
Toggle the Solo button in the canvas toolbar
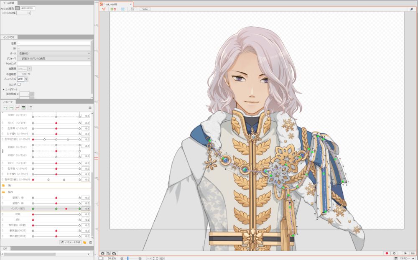(x=145, y=9)
